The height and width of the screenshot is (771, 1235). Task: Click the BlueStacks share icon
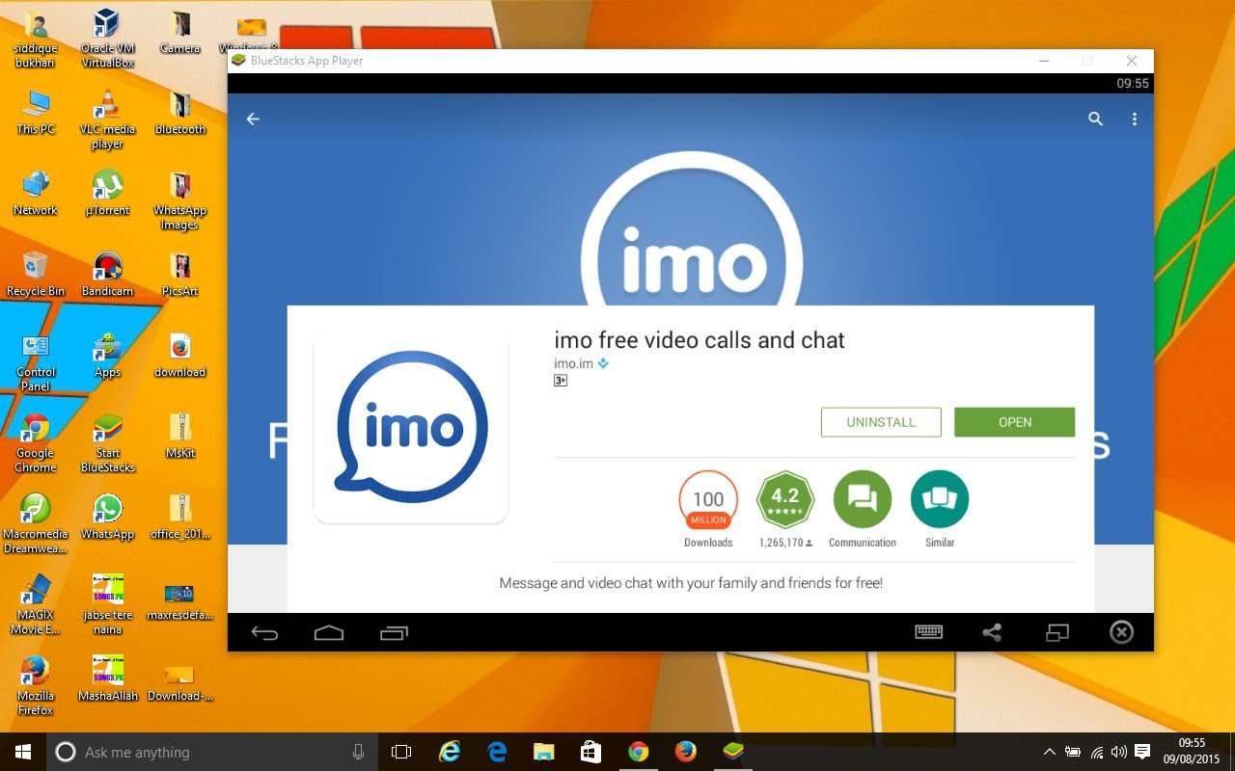click(992, 632)
